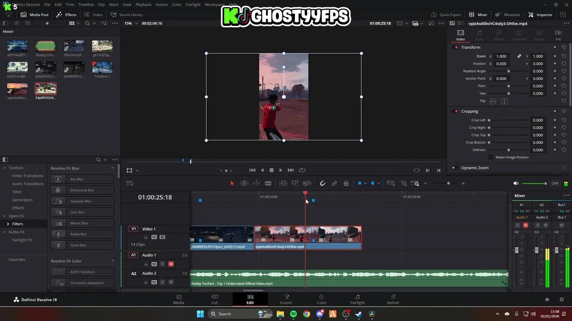
Task: Open the Fairlight menu
Action: pyautogui.click(x=193, y=4)
